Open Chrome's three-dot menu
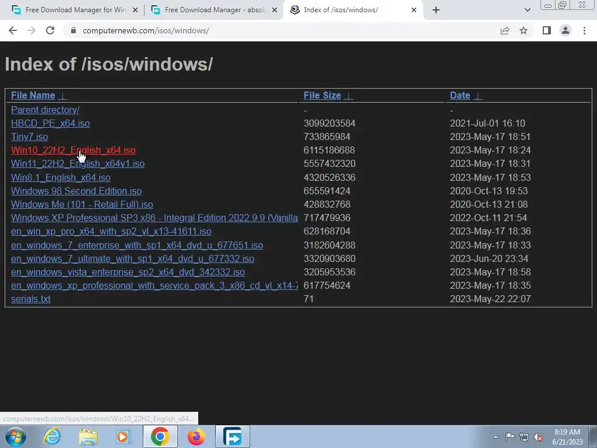The image size is (597, 448). pyautogui.click(x=584, y=30)
